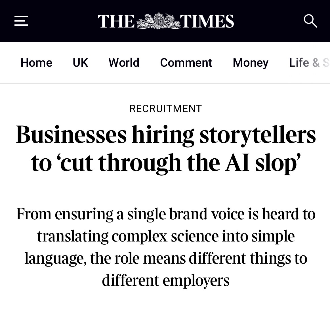
Task: Click the word 'storytellers' in the headline
Action: (258, 135)
